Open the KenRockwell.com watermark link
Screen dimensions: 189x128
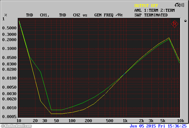(16, 126)
